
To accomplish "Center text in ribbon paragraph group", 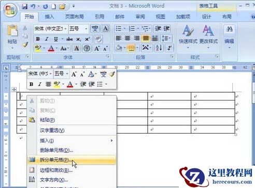I will 127,38.
